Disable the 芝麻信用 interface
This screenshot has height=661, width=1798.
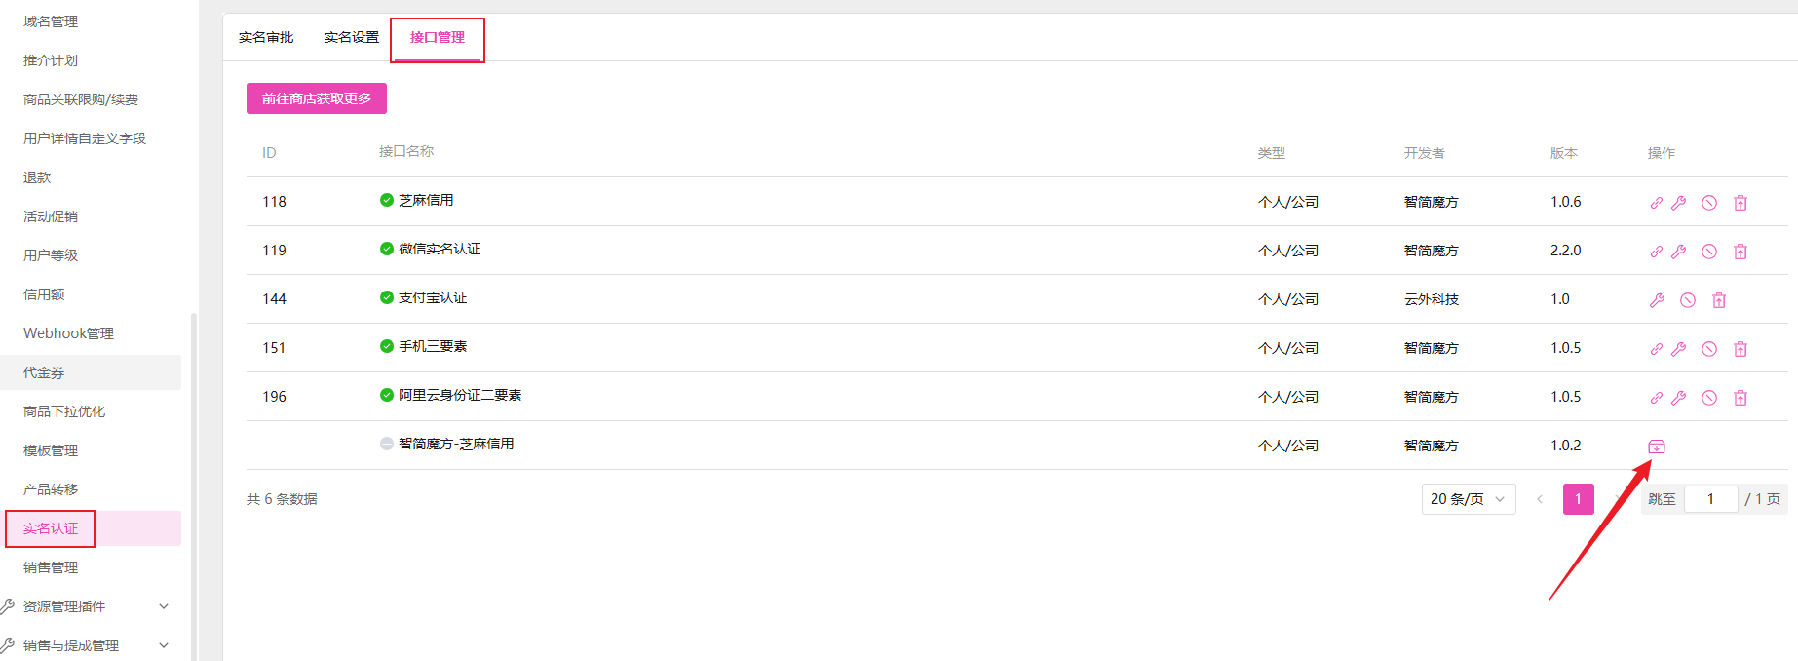1709,203
